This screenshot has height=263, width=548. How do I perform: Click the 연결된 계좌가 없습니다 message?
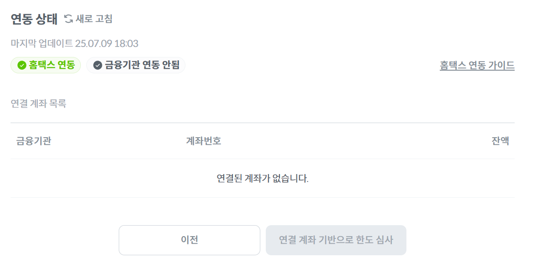click(x=263, y=178)
